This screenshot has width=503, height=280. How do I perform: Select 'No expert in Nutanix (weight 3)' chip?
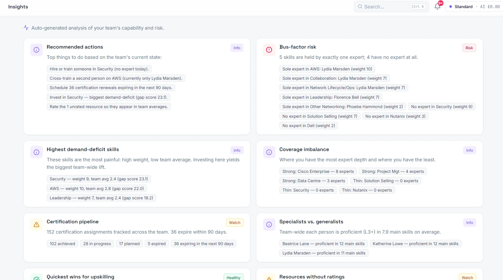(395, 116)
